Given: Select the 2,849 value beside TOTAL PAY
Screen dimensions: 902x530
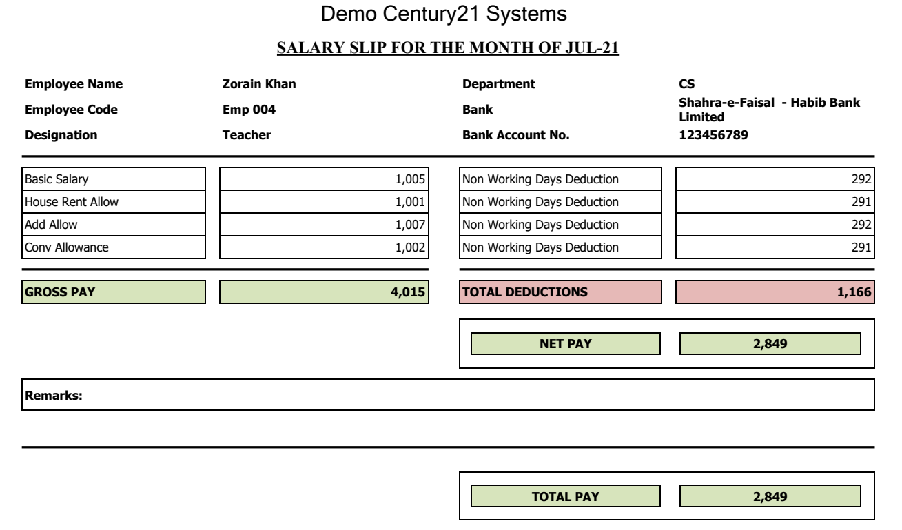Looking at the screenshot, I should 770,496.
